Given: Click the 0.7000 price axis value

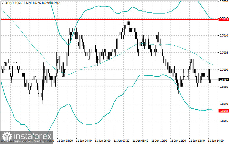Looking at the screenshot, I should click(x=224, y=70).
